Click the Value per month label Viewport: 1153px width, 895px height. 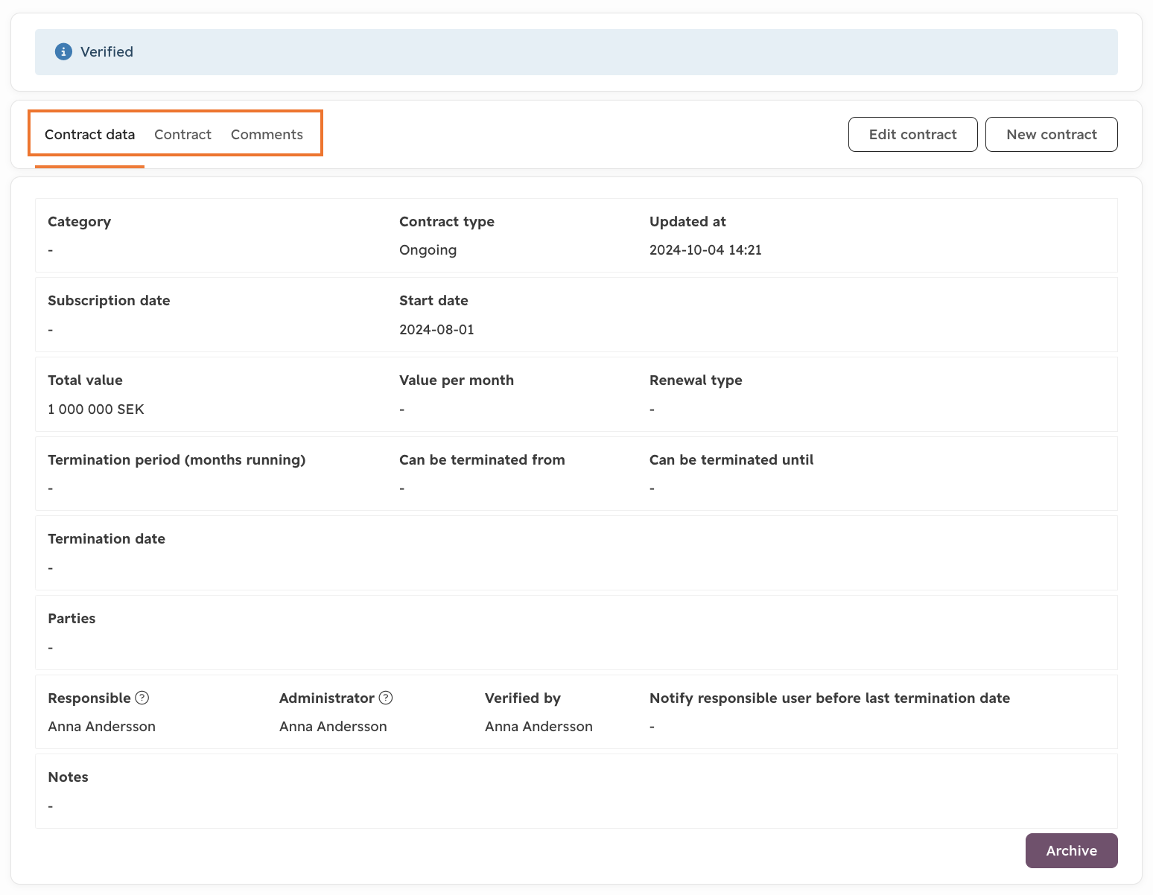point(457,380)
